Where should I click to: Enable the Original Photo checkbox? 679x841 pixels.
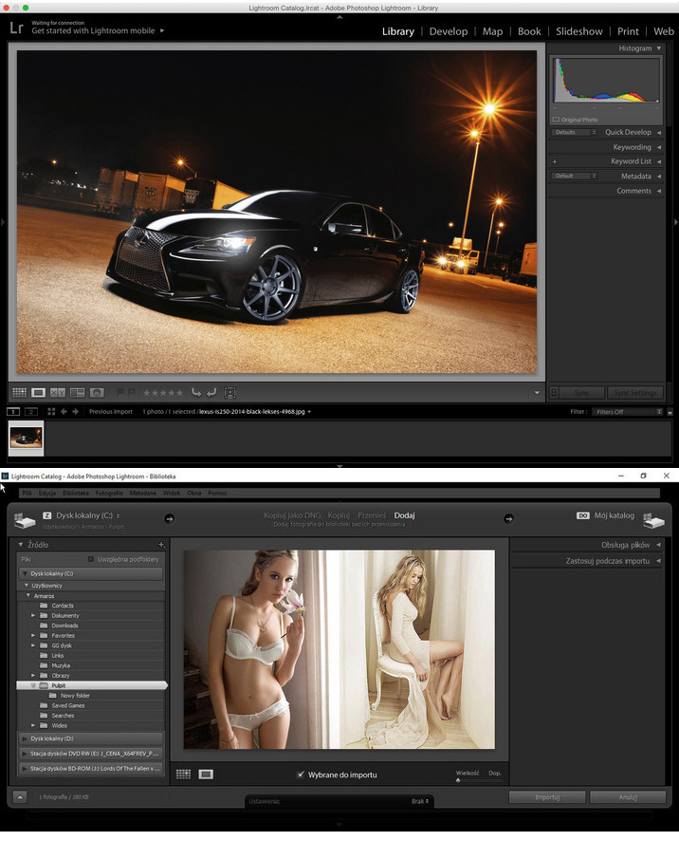[x=556, y=120]
